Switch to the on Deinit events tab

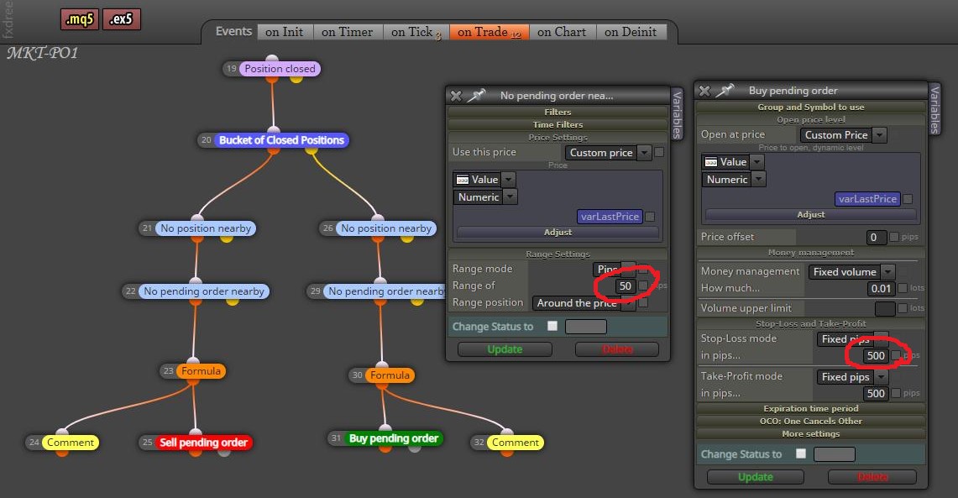pyautogui.click(x=631, y=32)
